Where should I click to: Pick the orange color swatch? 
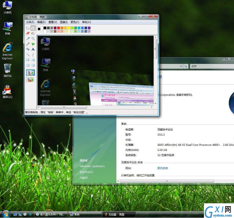pos(62,28)
